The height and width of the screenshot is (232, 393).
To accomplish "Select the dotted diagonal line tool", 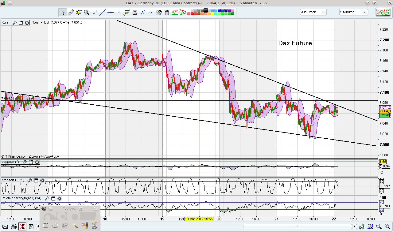I will click(143, 13).
